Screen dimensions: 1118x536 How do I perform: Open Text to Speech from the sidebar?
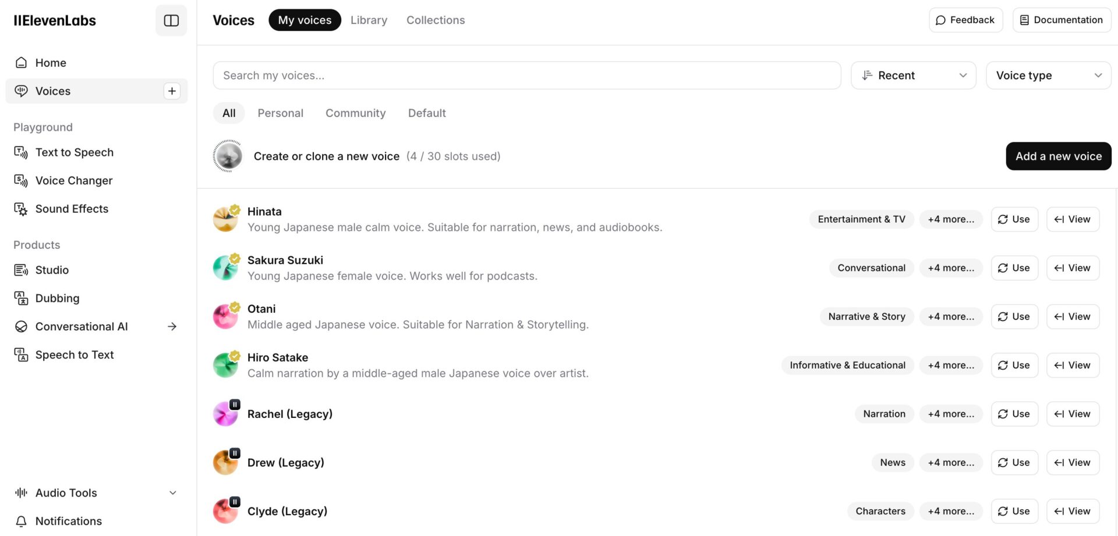pyautogui.click(x=74, y=152)
